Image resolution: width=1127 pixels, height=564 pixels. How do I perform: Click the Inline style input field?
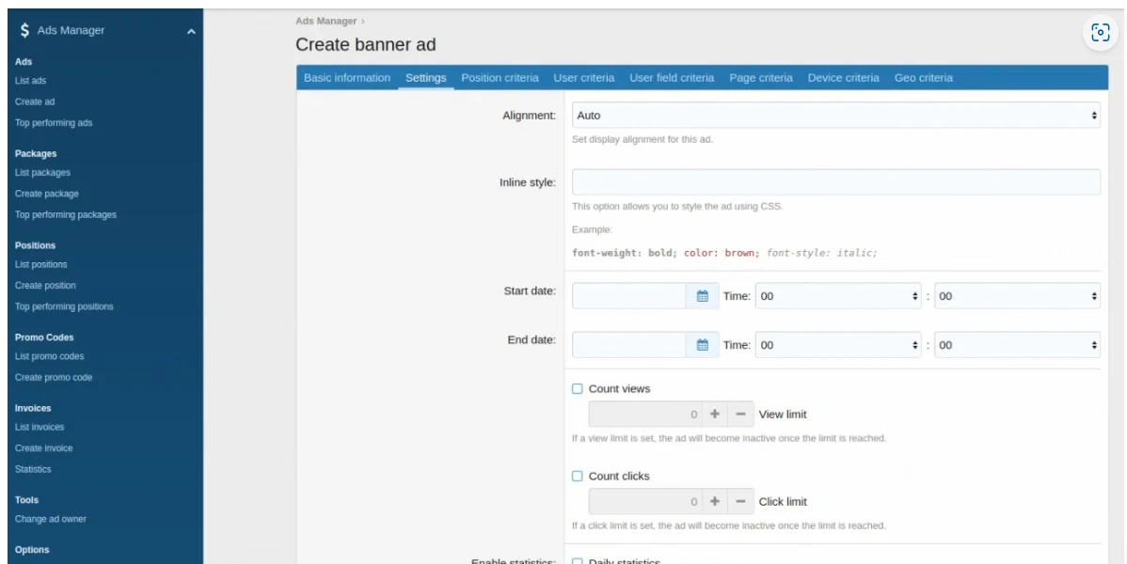[835, 182]
